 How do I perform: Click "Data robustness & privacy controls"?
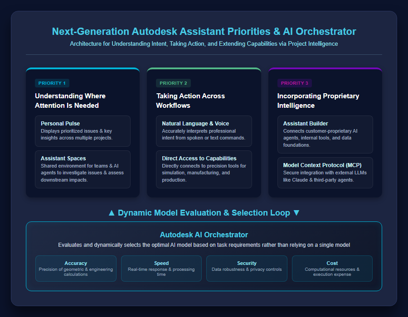[x=247, y=269]
